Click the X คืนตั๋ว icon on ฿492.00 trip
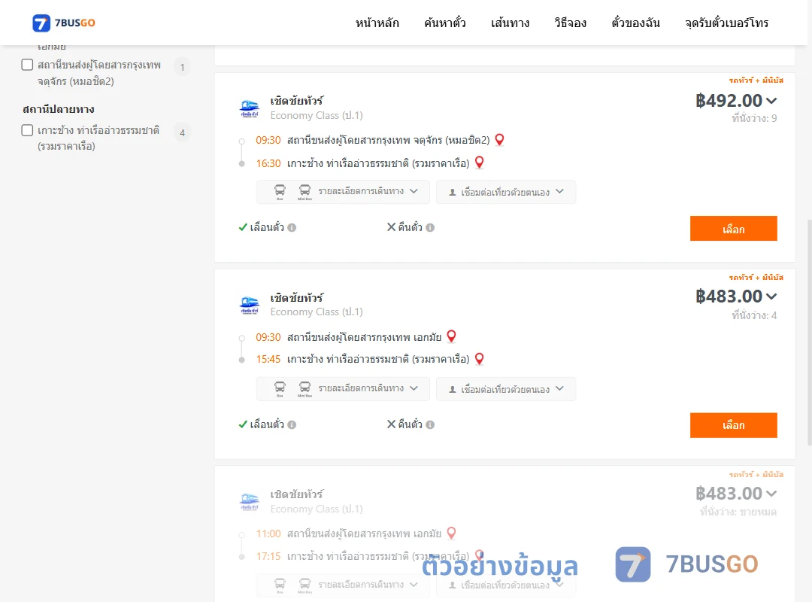Image resolution: width=812 pixels, height=602 pixels. coord(391,227)
